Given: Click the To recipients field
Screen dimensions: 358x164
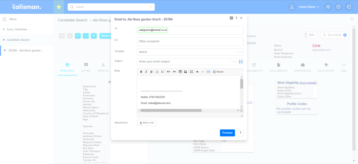Looking at the screenshot, I should point(190,30).
